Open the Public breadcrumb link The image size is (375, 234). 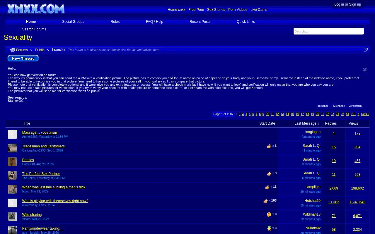pos(40,50)
